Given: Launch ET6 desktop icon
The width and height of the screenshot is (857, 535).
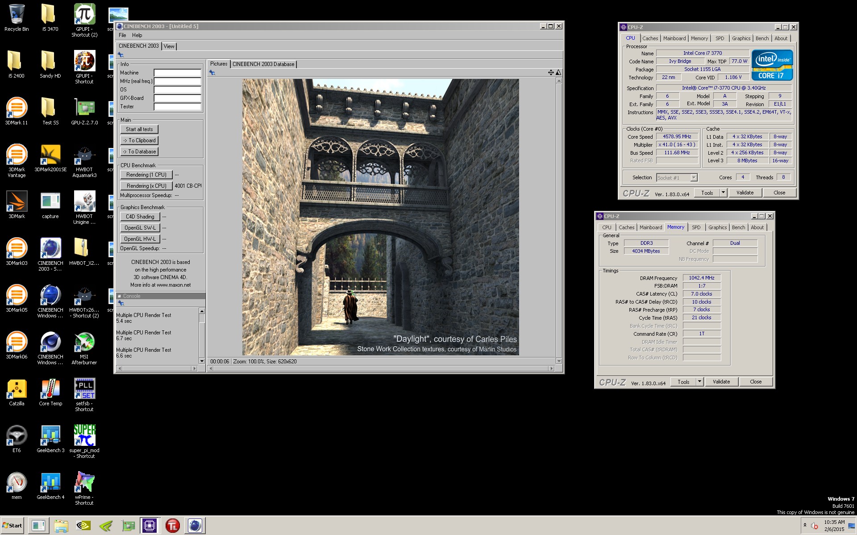Looking at the screenshot, I should coord(17,439).
